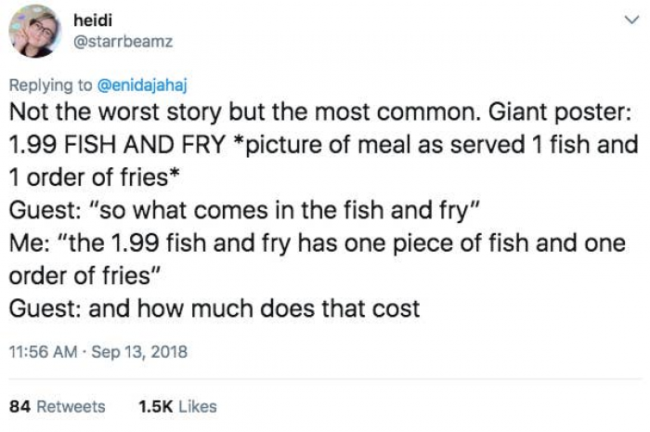Click the line starting 'Not the worst story'
Viewport: 650px width, 432px height.
pyautogui.click(x=186, y=113)
